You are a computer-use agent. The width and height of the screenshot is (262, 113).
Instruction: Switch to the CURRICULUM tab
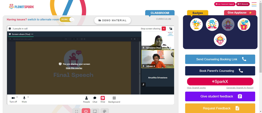[163, 19]
